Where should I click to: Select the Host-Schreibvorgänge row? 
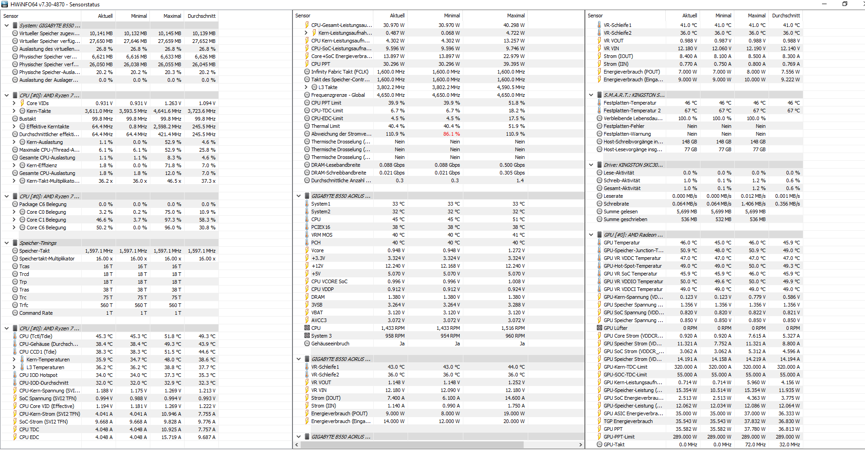click(x=694, y=142)
